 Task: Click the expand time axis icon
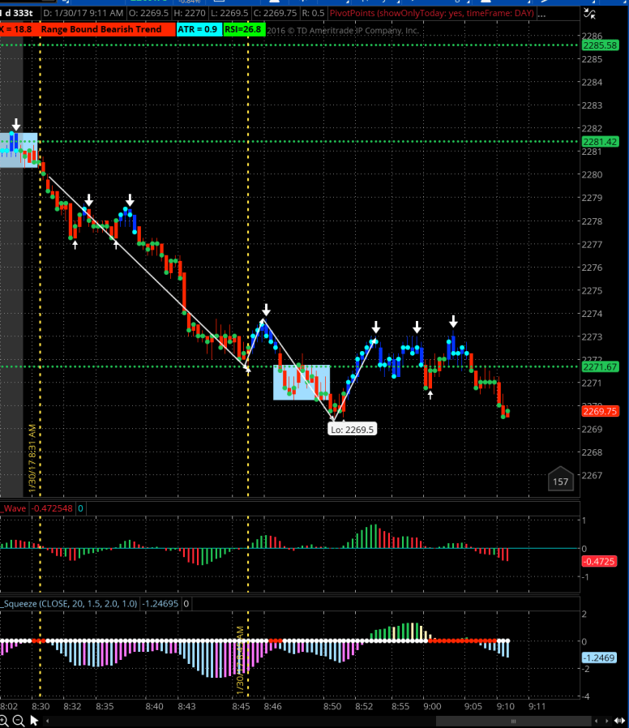coord(619,721)
